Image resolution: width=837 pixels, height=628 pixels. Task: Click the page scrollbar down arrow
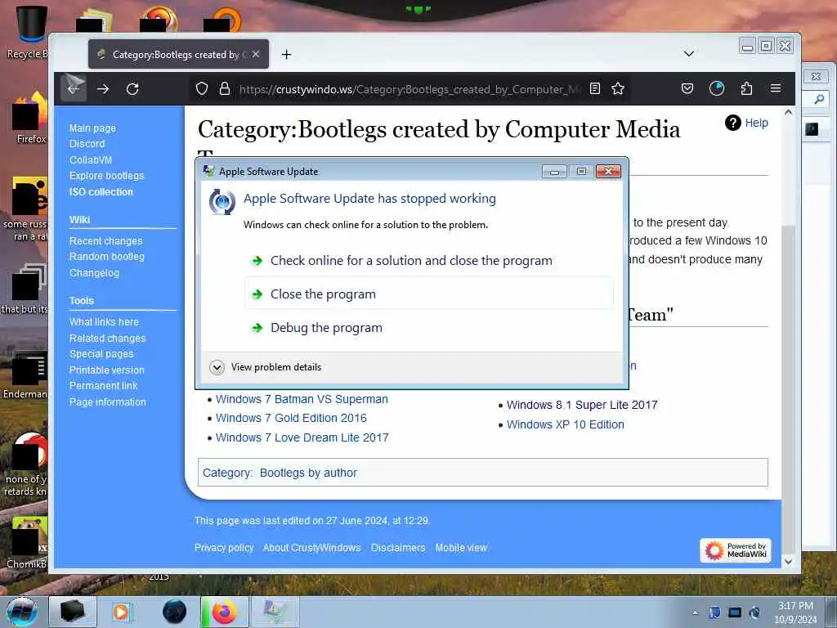[789, 561]
